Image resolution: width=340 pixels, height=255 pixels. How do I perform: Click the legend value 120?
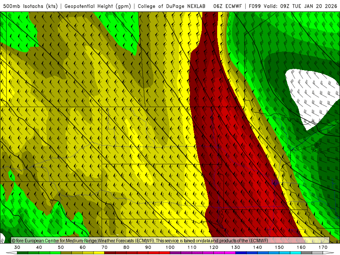tap(214, 247)
